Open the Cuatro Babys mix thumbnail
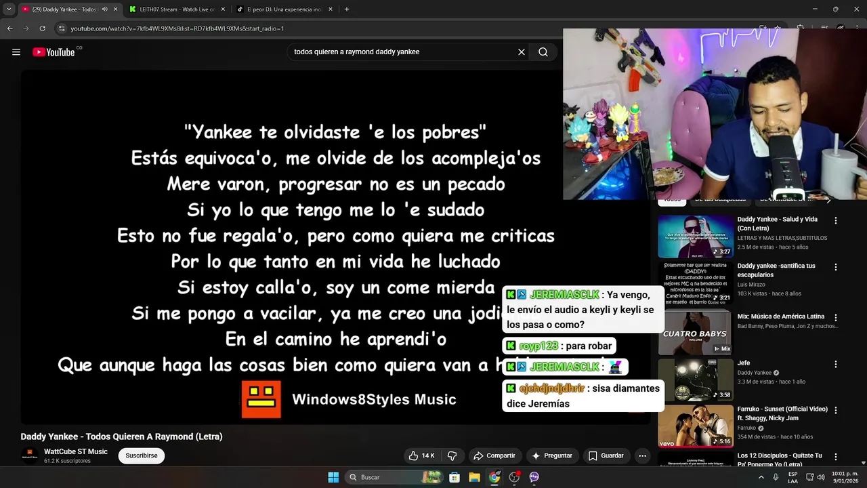 coord(696,333)
